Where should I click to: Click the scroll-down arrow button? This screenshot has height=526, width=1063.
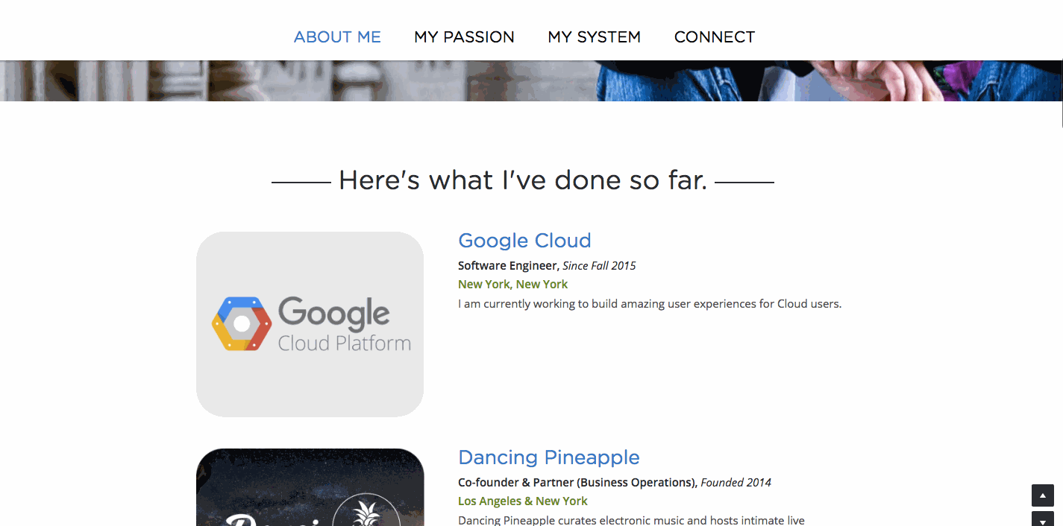[x=1042, y=519]
